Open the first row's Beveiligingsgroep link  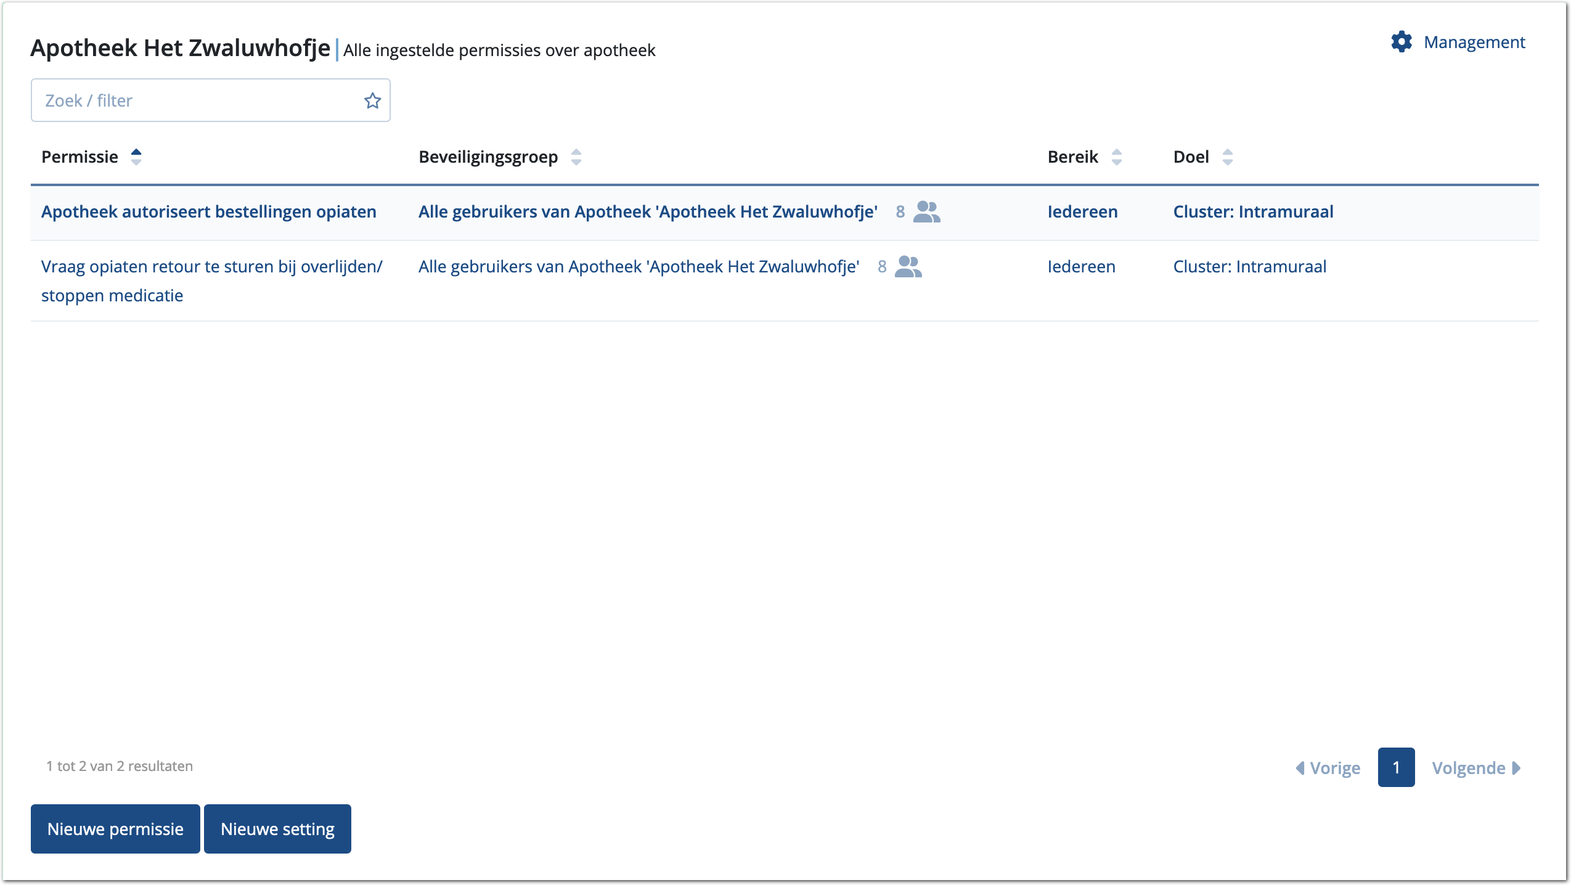point(648,212)
